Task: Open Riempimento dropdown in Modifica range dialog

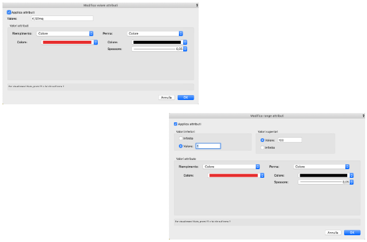Action: [231, 167]
